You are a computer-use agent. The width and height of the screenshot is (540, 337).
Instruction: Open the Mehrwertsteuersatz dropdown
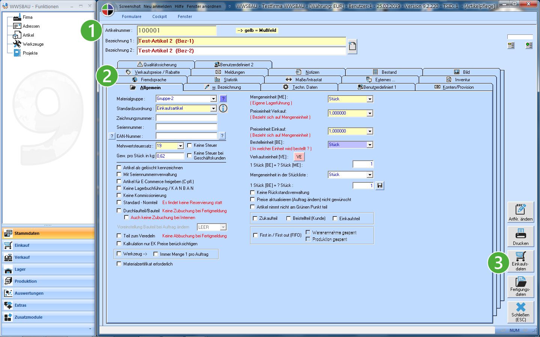click(180, 146)
